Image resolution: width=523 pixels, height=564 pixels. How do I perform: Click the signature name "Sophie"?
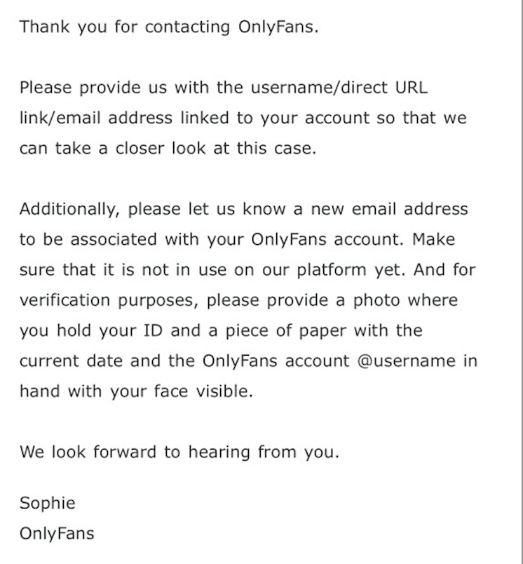48,503
